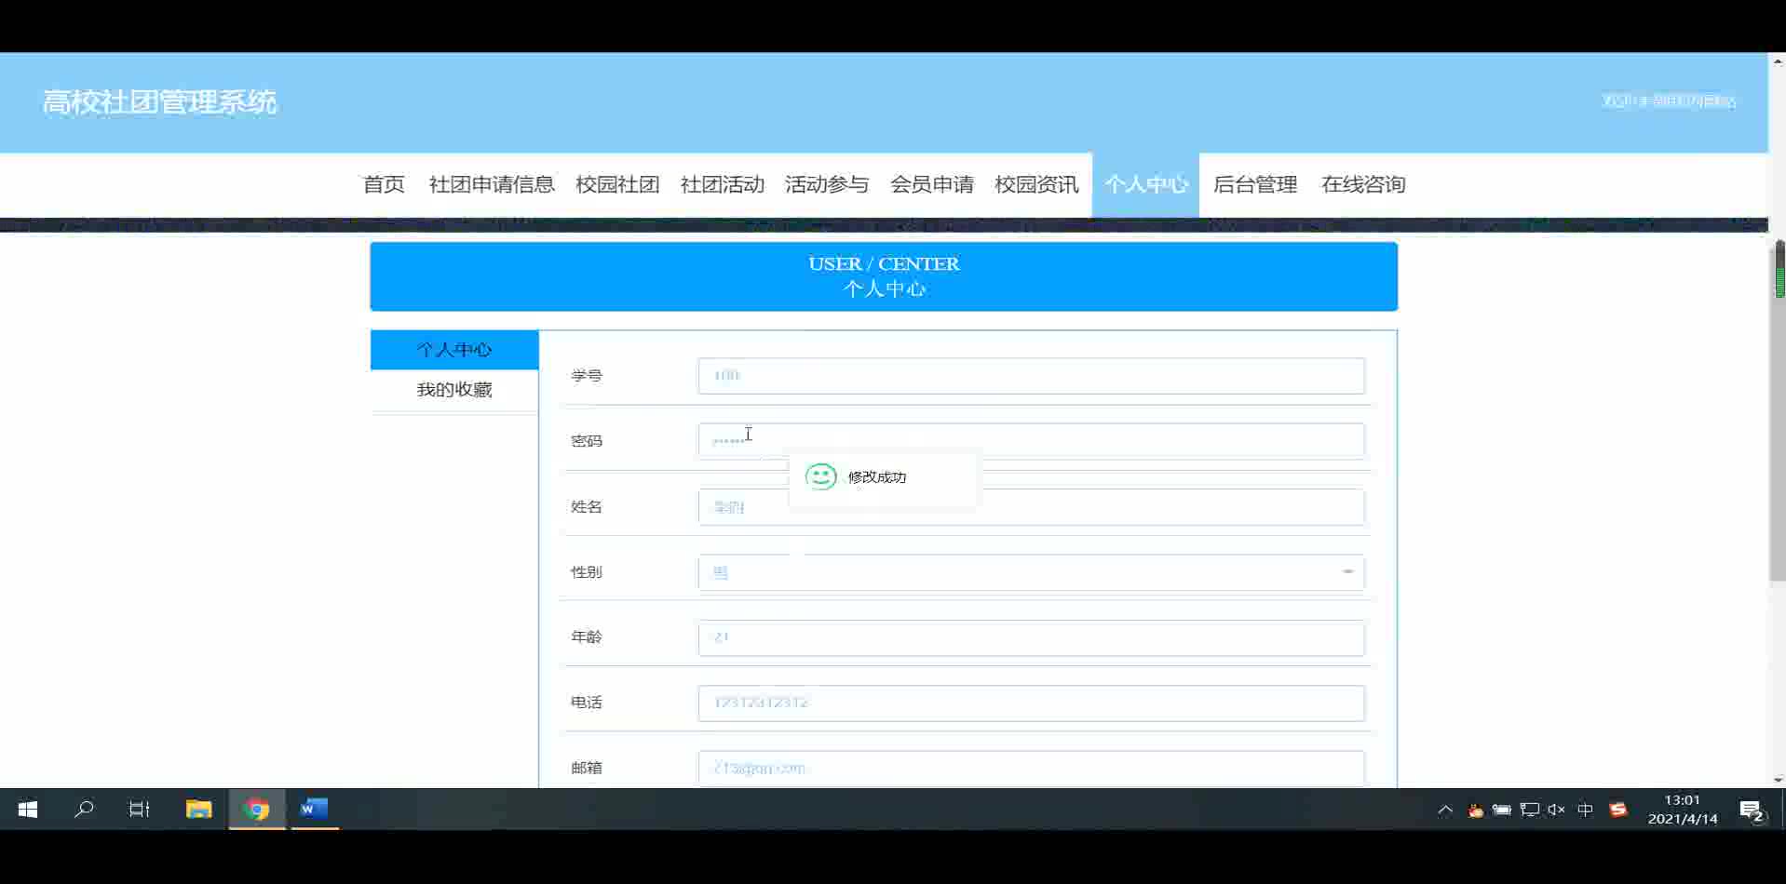Open 会员申请 menu item

932,184
